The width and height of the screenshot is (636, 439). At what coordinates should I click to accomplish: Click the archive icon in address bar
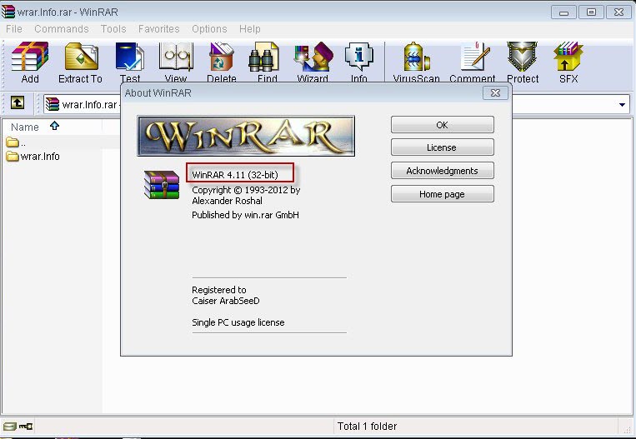pyautogui.click(x=53, y=104)
